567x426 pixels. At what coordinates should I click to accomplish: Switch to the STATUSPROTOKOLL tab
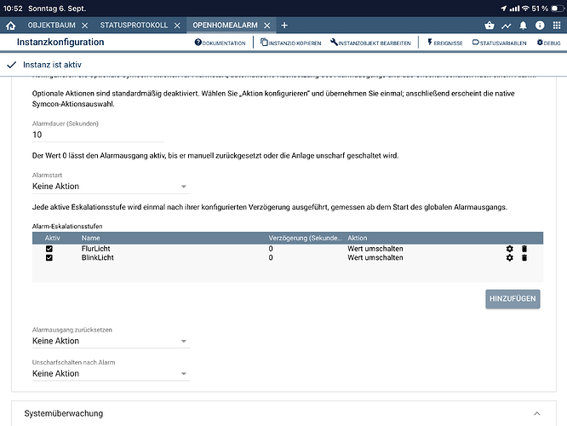(134, 26)
